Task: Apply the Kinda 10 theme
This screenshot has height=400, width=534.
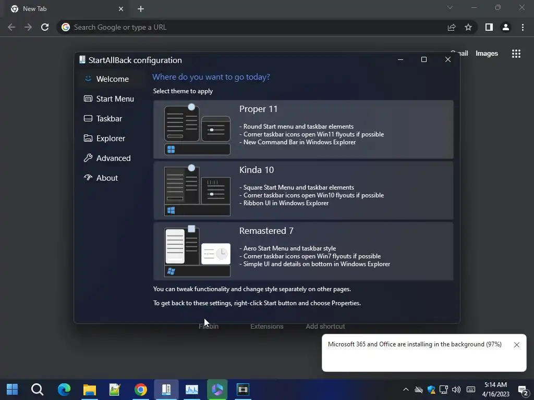Action: [303, 190]
